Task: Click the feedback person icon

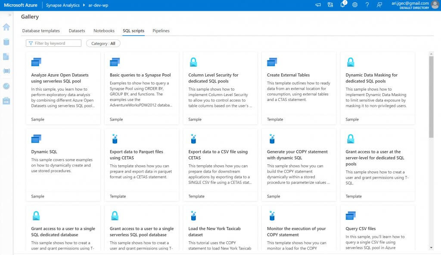Action: point(379,5)
